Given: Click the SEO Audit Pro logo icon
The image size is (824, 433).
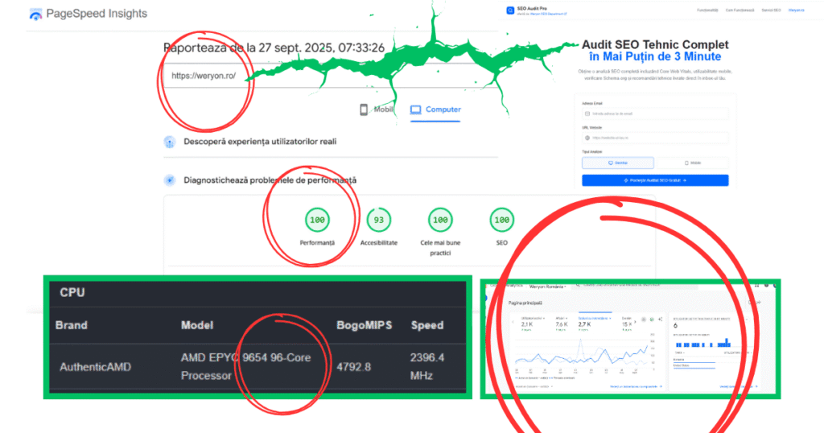Looking at the screenshot, I should pyautogui.click(x=510, y=10).
